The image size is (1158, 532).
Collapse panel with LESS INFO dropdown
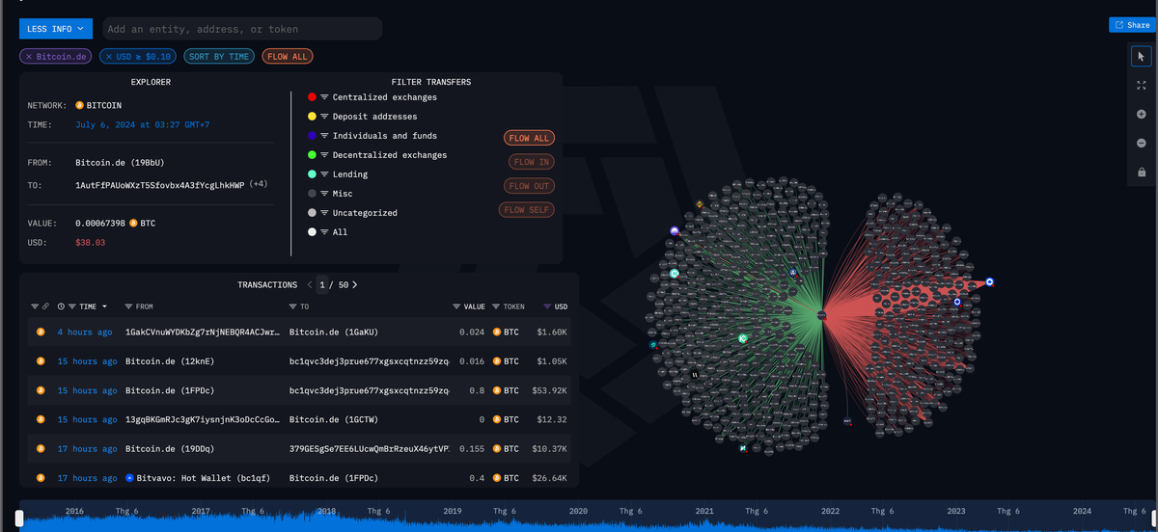(x=56, y=29)
